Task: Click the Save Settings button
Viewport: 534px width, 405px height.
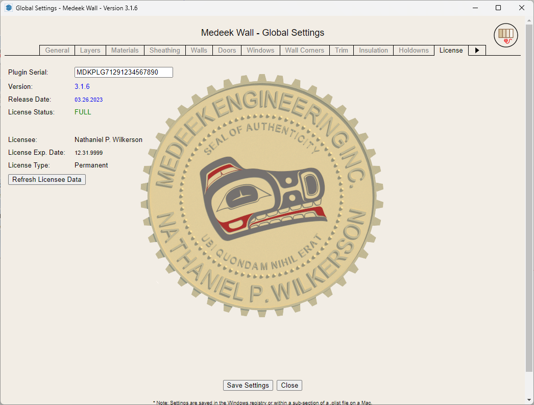Action: coord(248,386)
